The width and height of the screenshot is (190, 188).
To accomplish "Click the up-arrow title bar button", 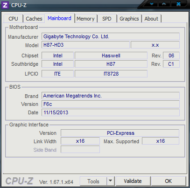I will (164, 4).
